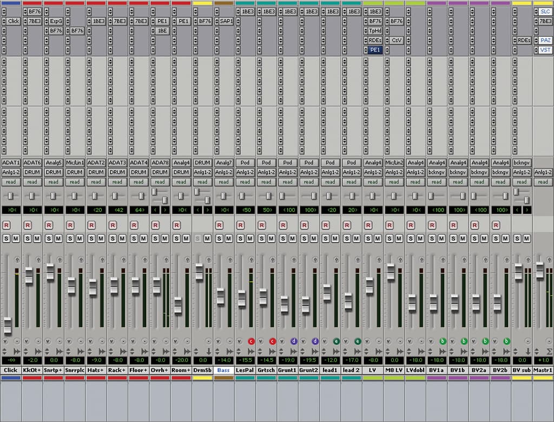Open the Click plug-in insert

coord(14,21)
